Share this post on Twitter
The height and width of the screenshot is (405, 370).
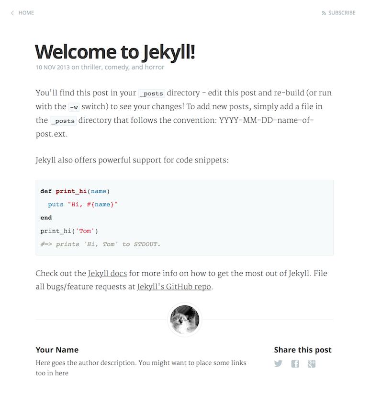(x=278, y=364)
